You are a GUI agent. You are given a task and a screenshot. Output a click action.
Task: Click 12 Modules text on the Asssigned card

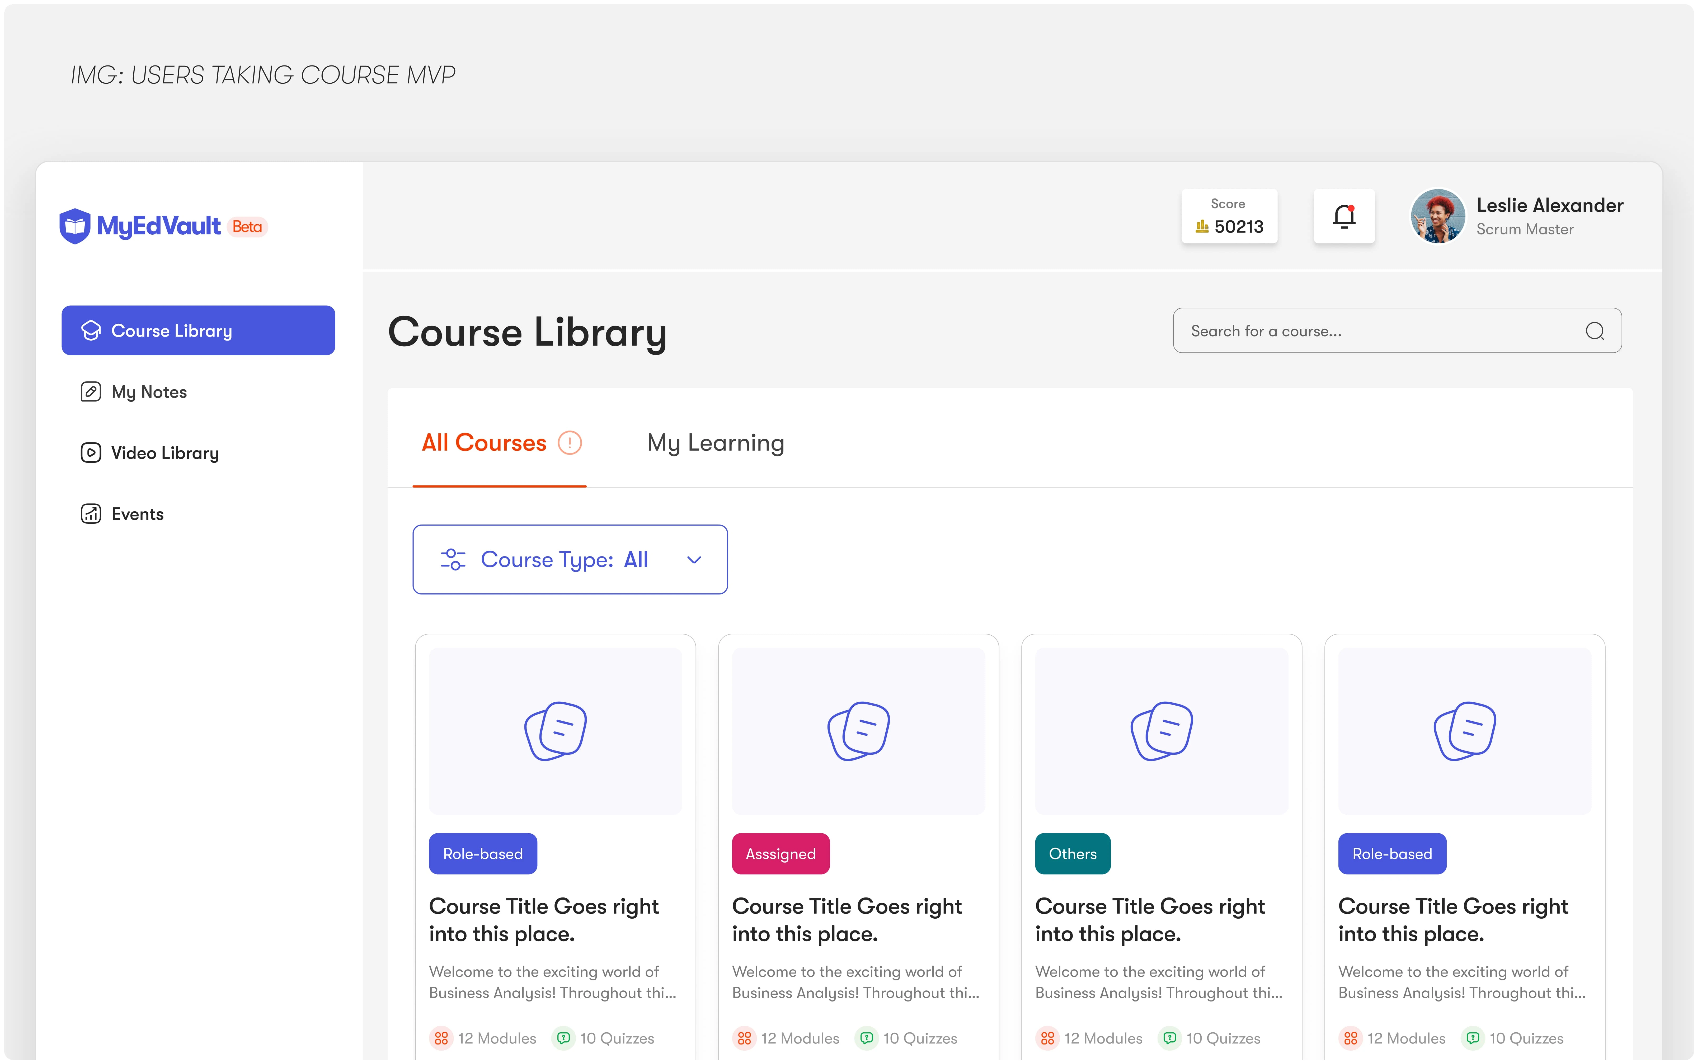(800, 1038)
